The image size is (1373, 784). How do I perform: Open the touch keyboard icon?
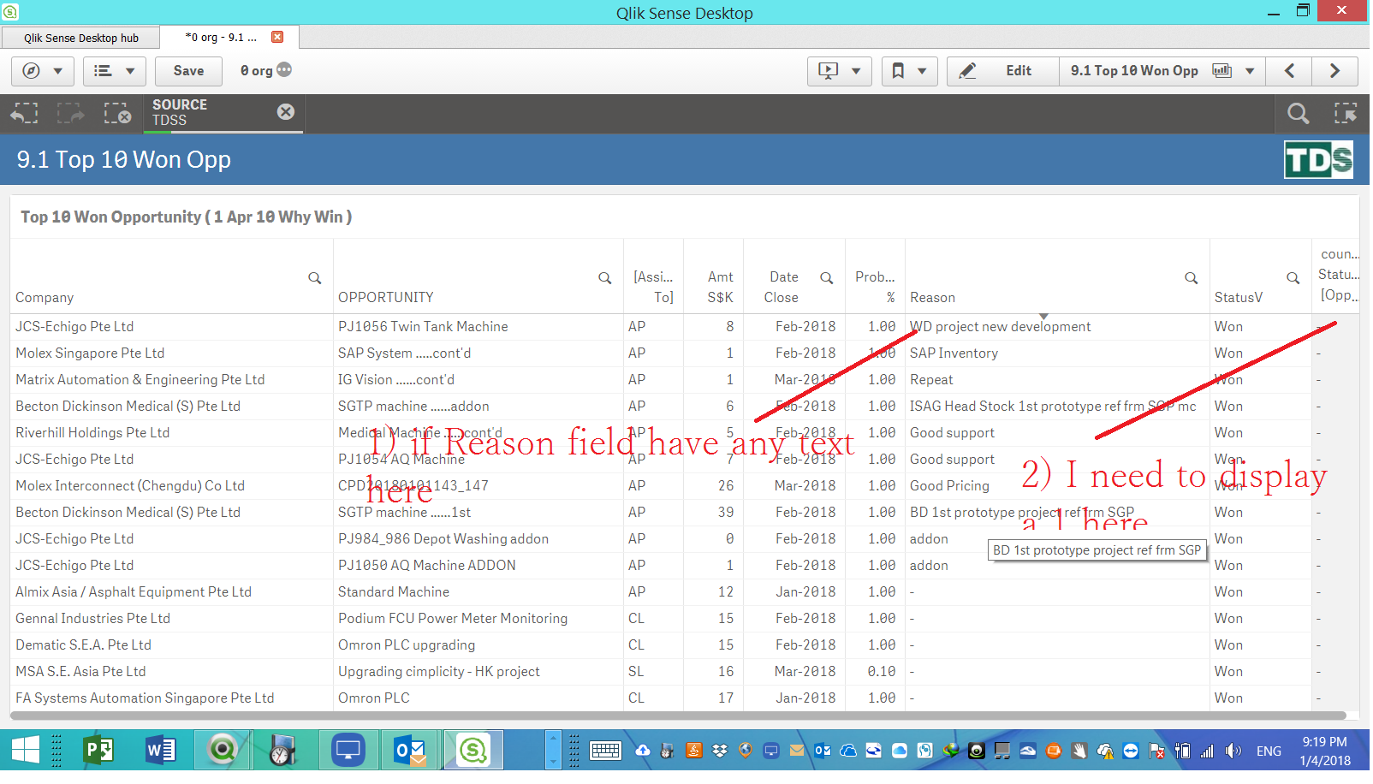(x=605, y=751)
